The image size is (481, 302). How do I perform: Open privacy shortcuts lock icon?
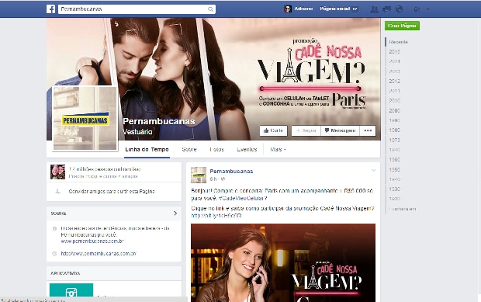pos(417,9)
